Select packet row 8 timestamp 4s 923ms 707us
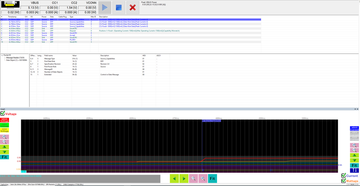The width and height of the screenshot is (360, 186). 131,37
